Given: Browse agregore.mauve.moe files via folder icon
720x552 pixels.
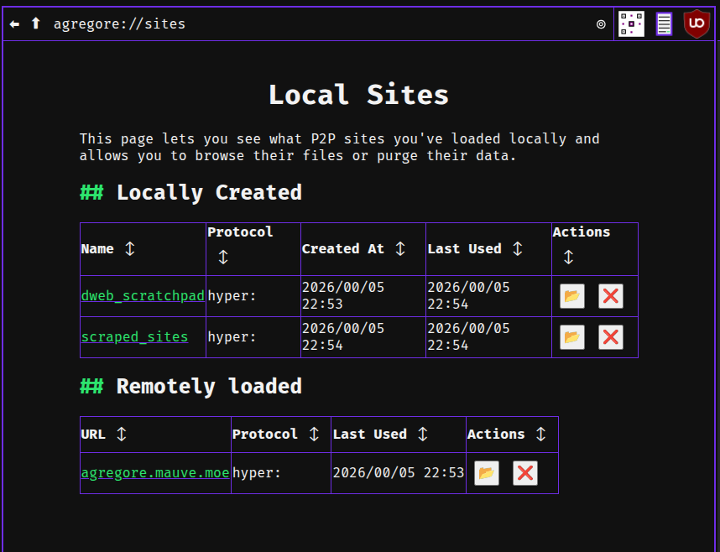Looking at the screenshot, I should (487, 473).
